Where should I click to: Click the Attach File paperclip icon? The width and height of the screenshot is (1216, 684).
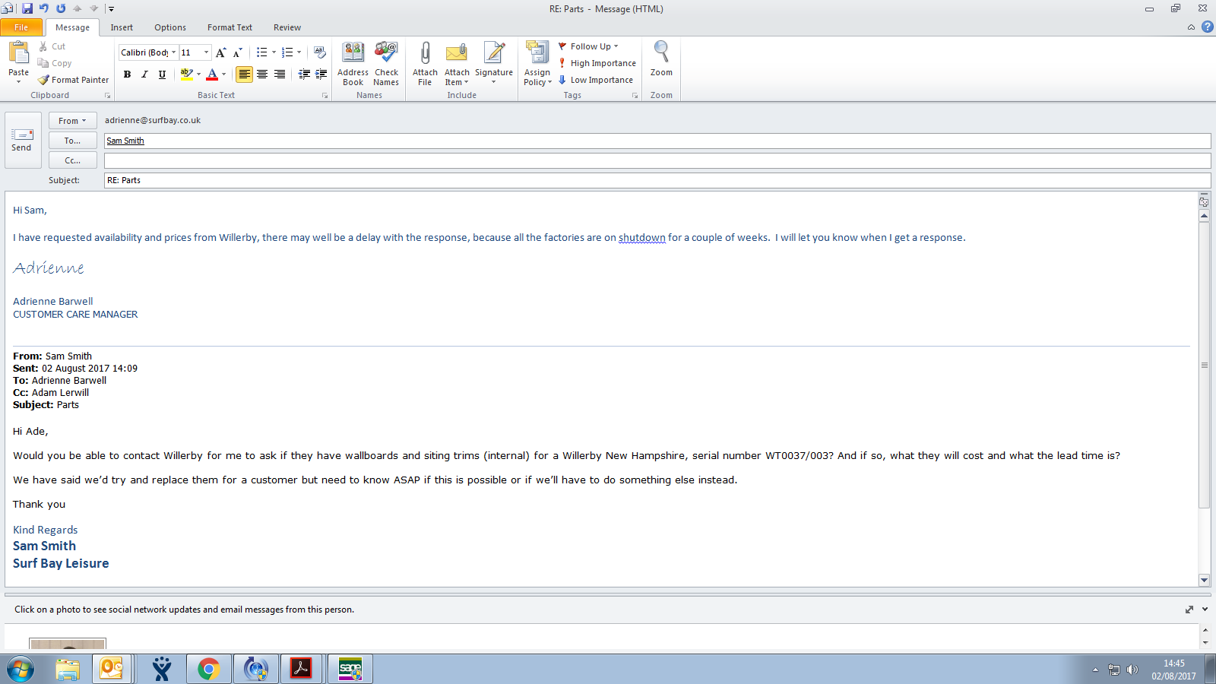click(425, 55)
